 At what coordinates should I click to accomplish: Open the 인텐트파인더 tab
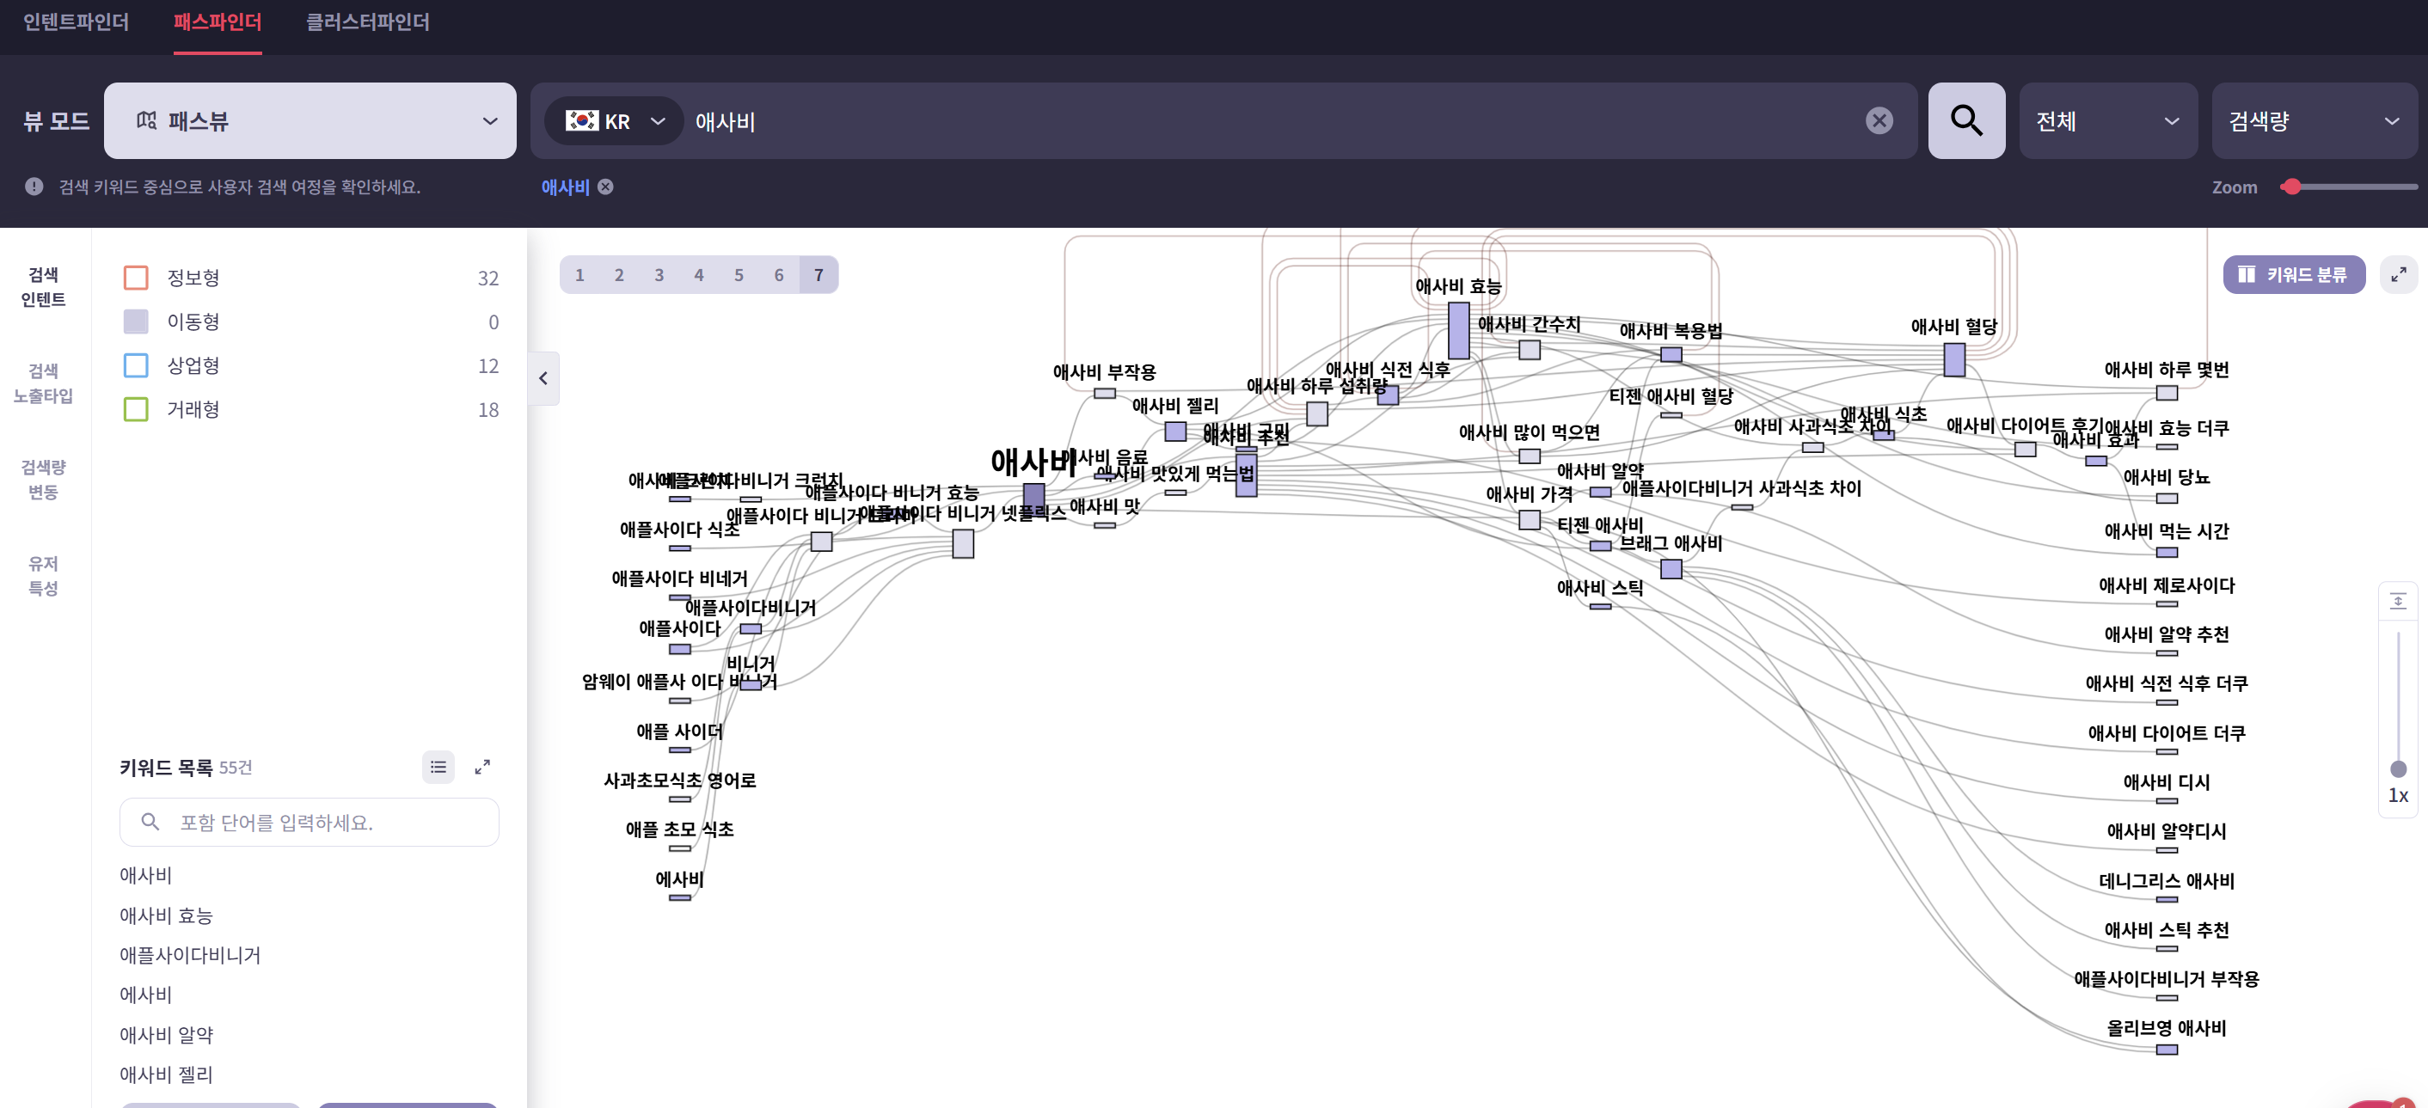(x=76, y=21)
